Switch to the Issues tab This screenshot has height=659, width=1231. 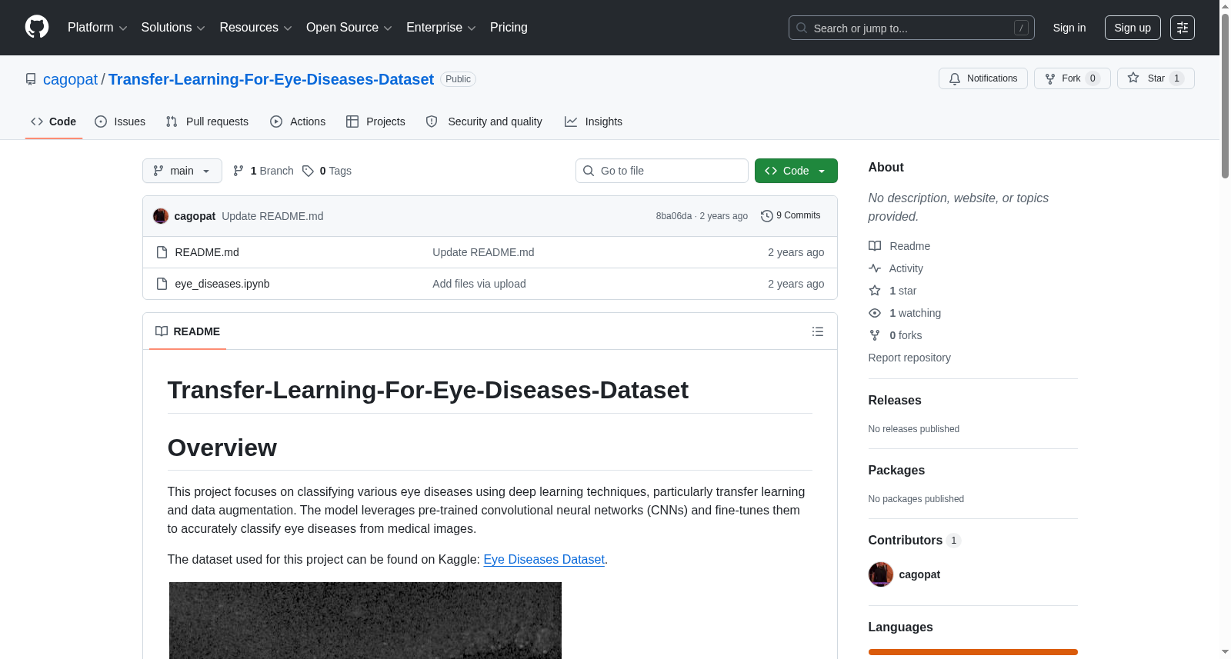(120, 121)
